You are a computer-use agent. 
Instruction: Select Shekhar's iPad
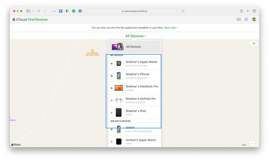tap(134, 113)
